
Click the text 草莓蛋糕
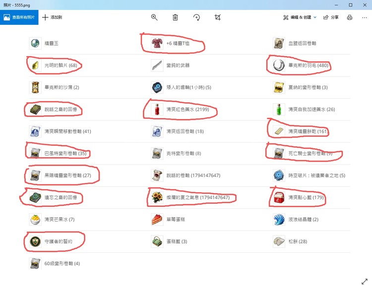[176, 220]
